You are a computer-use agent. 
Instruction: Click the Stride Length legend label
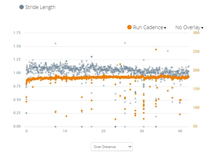tap(40, 7)
